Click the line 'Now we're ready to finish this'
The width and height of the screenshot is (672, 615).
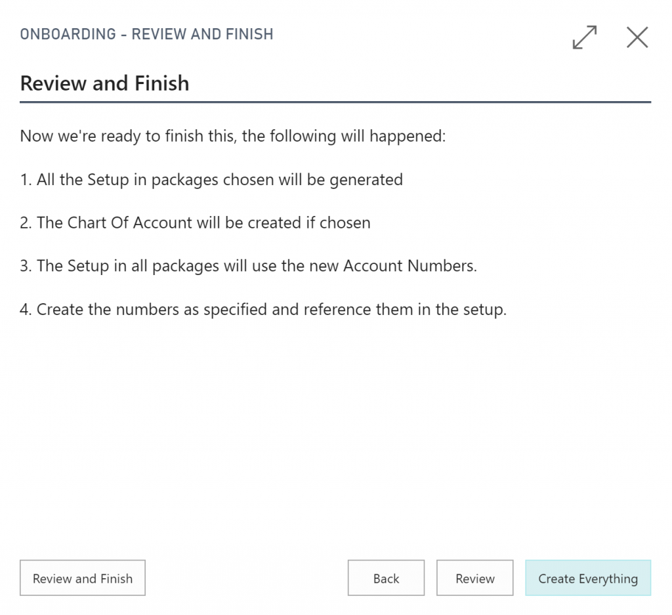point(233,137)
